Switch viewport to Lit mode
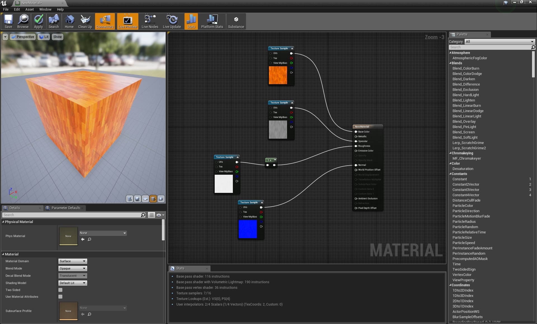 tap(44, 37)
